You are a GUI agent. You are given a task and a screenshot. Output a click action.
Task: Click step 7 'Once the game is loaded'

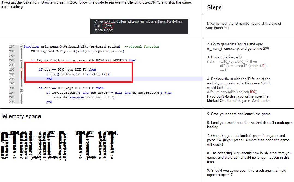coord(248,140)
